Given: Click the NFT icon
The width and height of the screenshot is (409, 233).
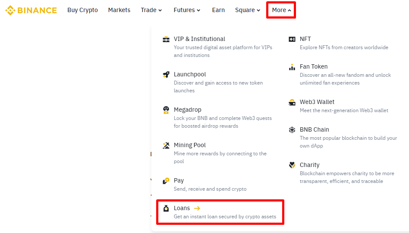Looking at the screenshot, I should 292,39.
